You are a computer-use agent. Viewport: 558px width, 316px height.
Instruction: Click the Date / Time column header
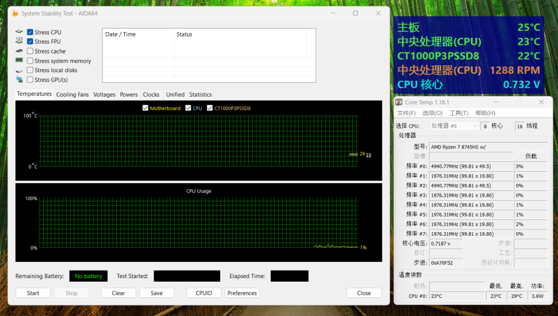tap(138, 34)
